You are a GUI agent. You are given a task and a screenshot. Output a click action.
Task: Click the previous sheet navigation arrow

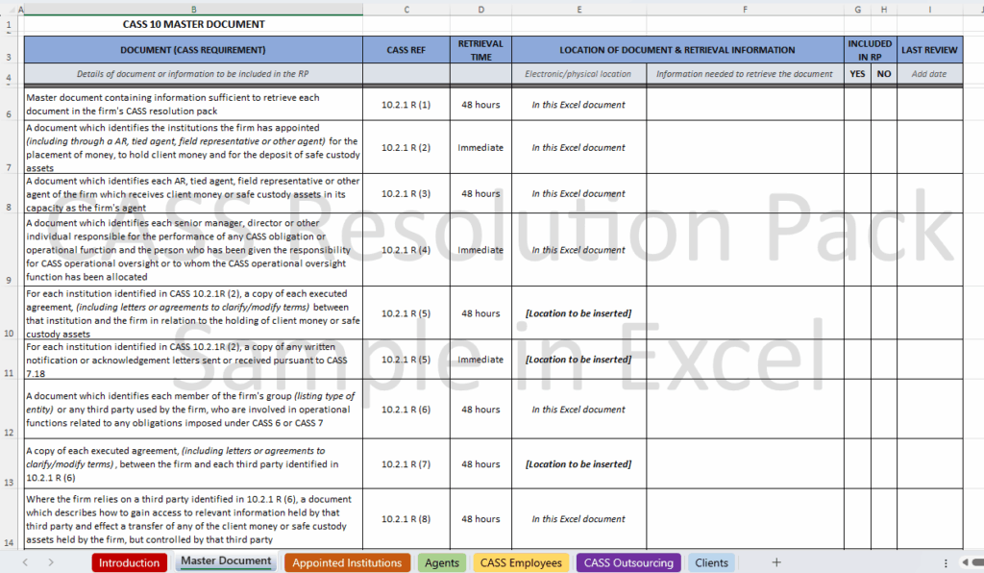coord(25,562)
